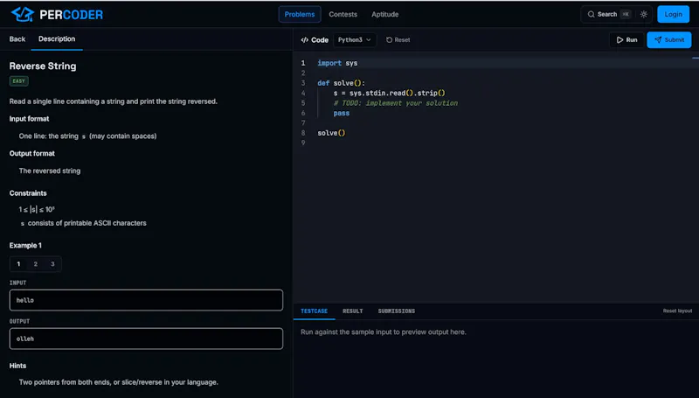
Task: Click the 'Run against the sample input' message
Action: click(384, 332)
